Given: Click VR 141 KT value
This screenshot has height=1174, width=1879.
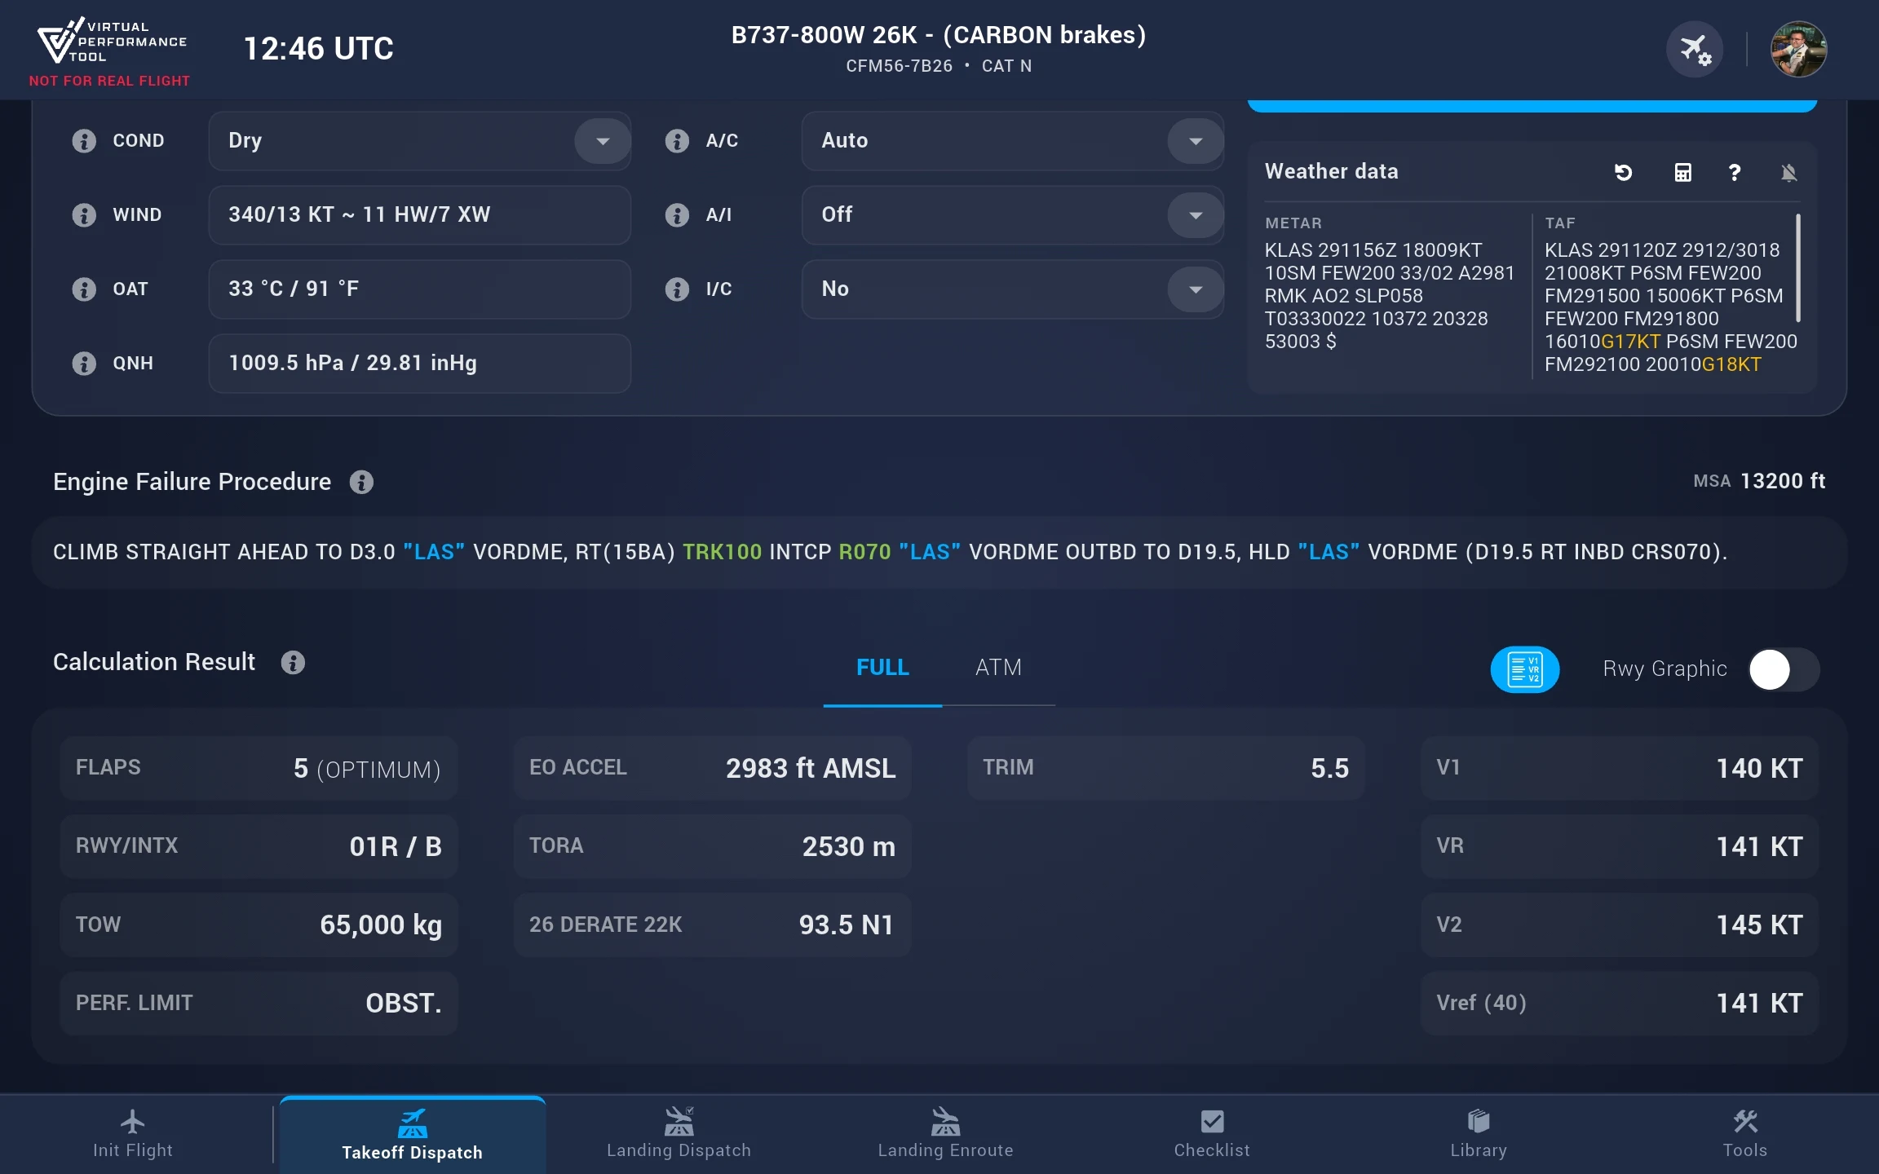Looking at the screenshot, I should (1620, 846).
